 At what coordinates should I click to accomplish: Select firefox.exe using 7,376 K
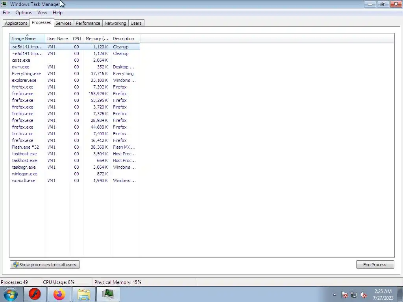point(75,114)
